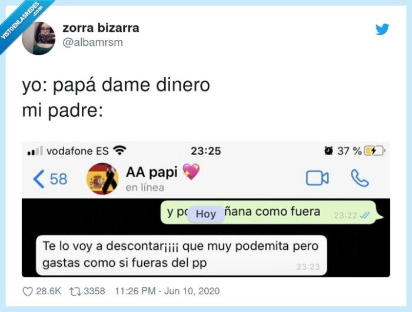Select the white received message bubble
This screenshot has height=312, width=412.
(x=181, y=255)
